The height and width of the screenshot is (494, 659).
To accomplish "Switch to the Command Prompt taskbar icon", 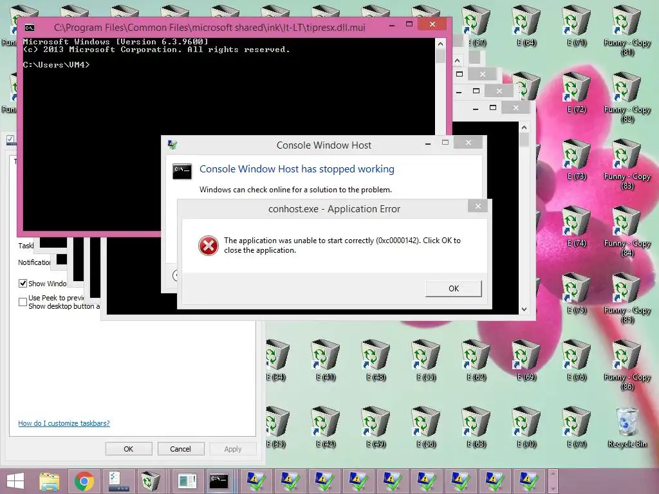I will tap(219, 481).
